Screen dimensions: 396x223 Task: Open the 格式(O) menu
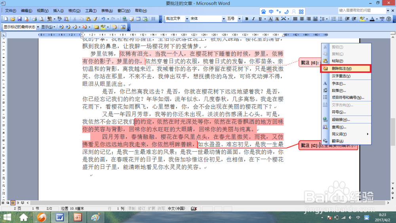coord(74,11)
